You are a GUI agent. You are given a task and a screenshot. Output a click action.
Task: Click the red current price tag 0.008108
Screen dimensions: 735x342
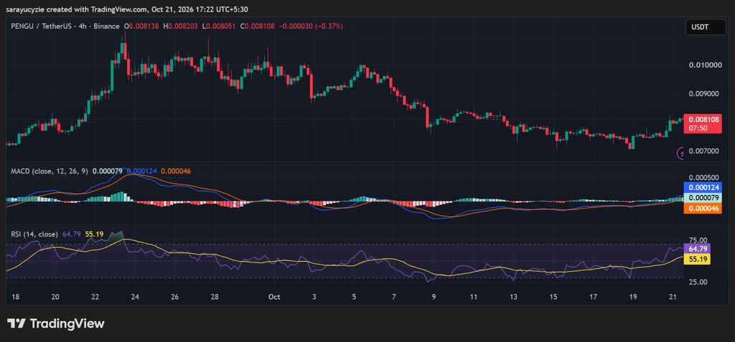[702, 124]
